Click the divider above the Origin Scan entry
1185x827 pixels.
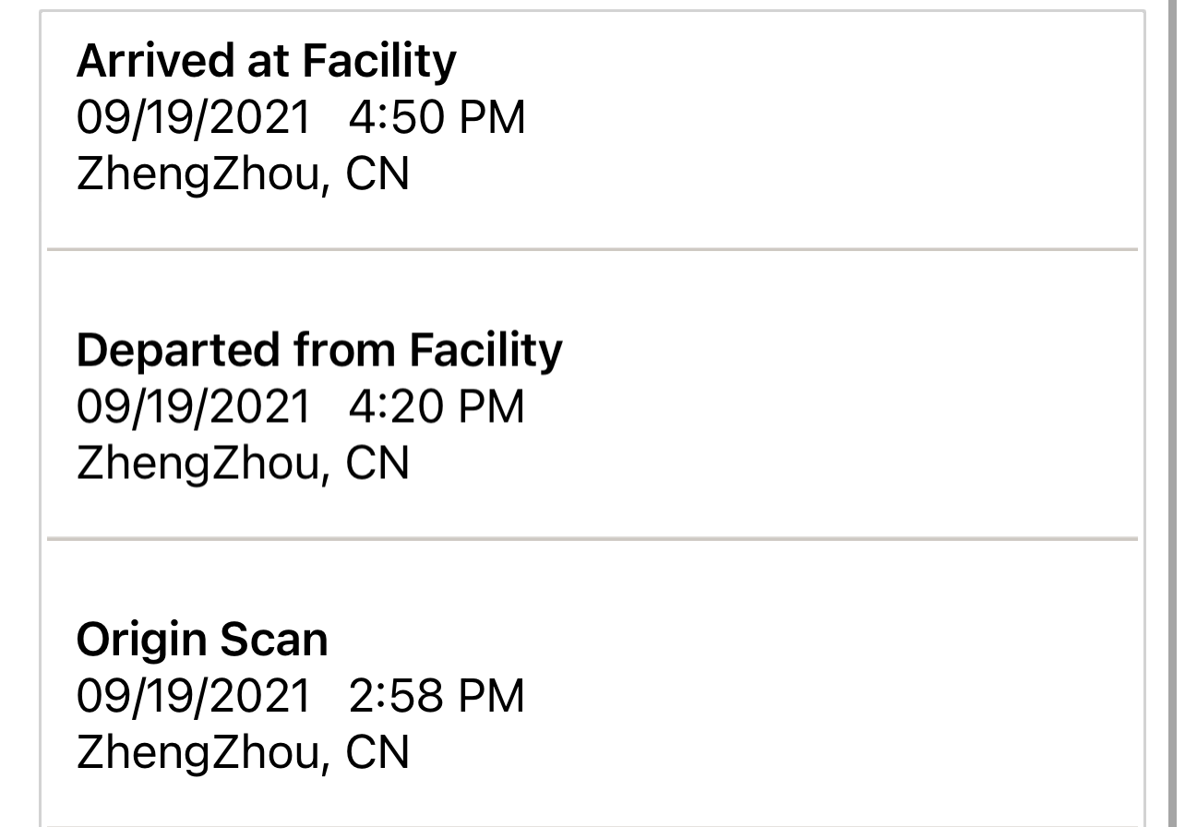tap(592, 538)
